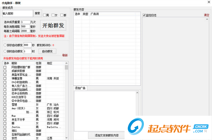
Task: Click the 地区 column header
Action: [55, 63]
